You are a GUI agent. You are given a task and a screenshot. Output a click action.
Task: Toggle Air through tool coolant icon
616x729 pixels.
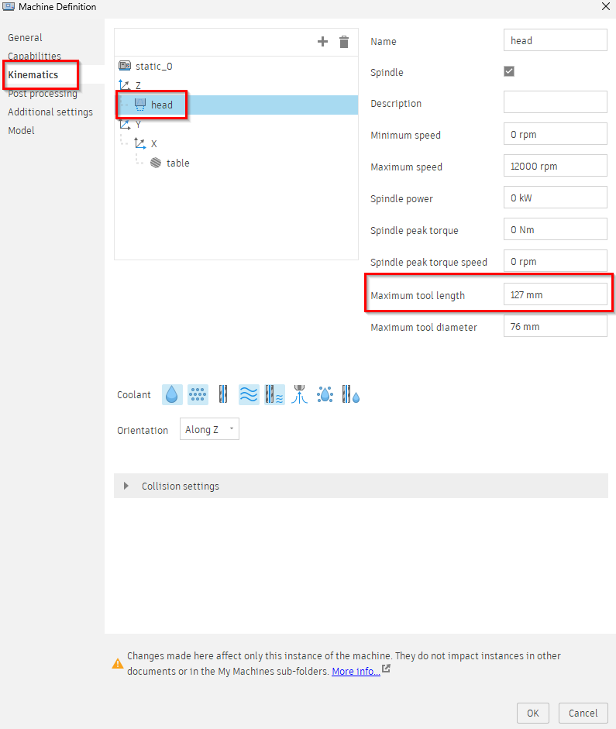pyautogui.click(x=274, y=395)
